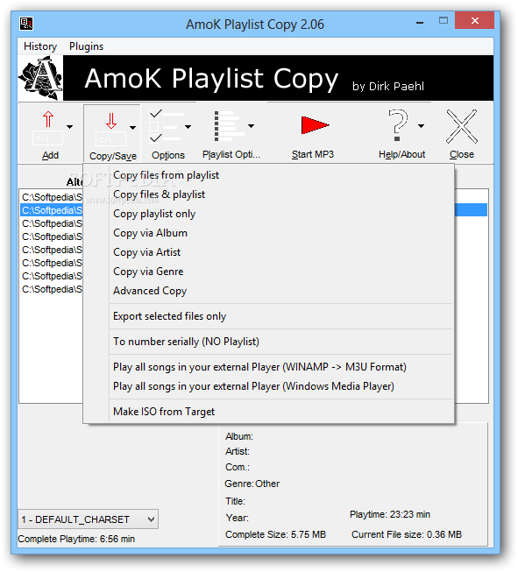Expand the Playlist Options dropdown arrow

click(252, 126)
